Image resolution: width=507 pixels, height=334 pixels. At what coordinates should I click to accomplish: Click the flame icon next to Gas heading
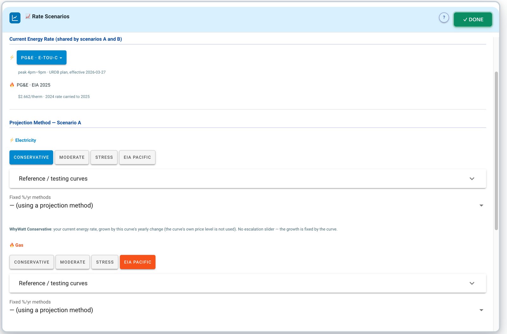[12, 245]
